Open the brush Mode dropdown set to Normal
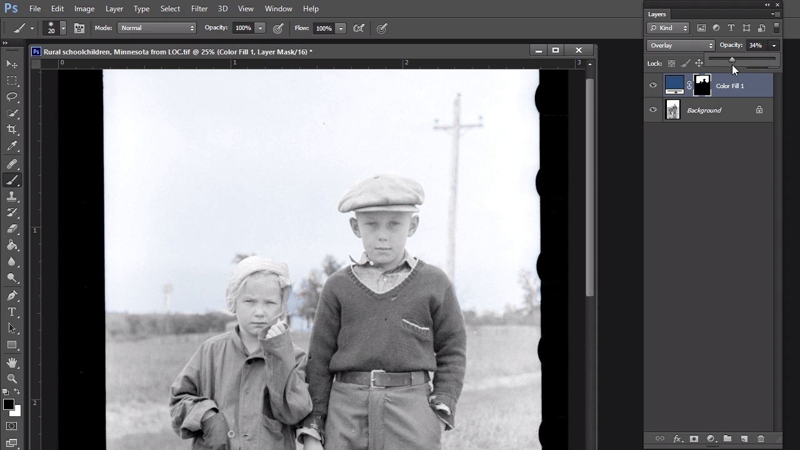 click(157, 28)
